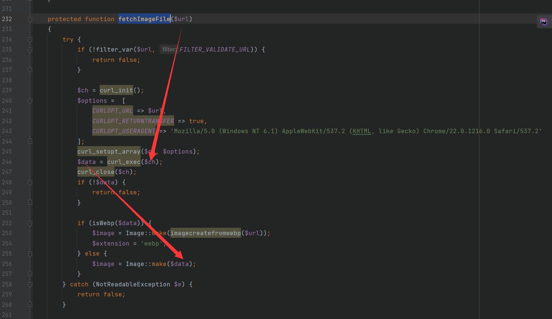Image resolution: width=552 pixels, height=319 pixels.
Task: Collapse the else block fold on line 255
Action: [30, 254]
